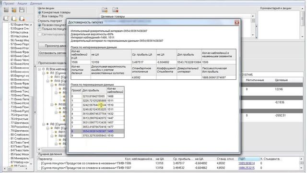This screenshot has height=173, width=307.
Task: Select the Только по покупателям radio button
Action: [39, 29]
